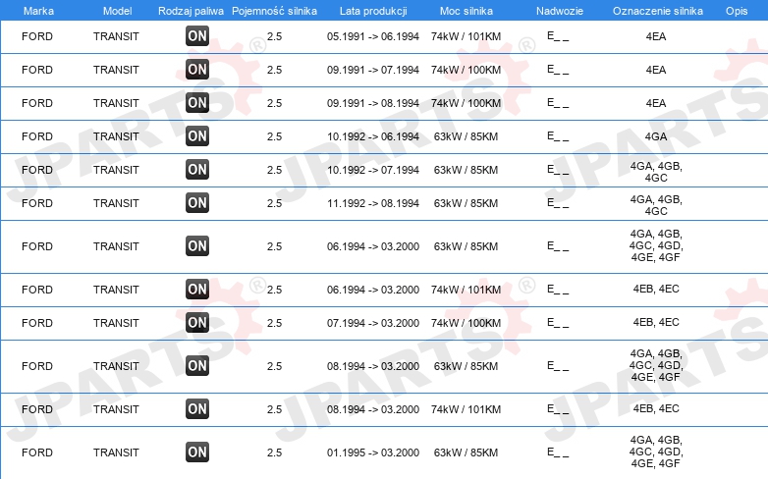The height and width of the screenshot is (479, 768).
Task: Select the ON fuel icon in the 09.1991 -> 08.1994 row
Action: click(196, 102)
